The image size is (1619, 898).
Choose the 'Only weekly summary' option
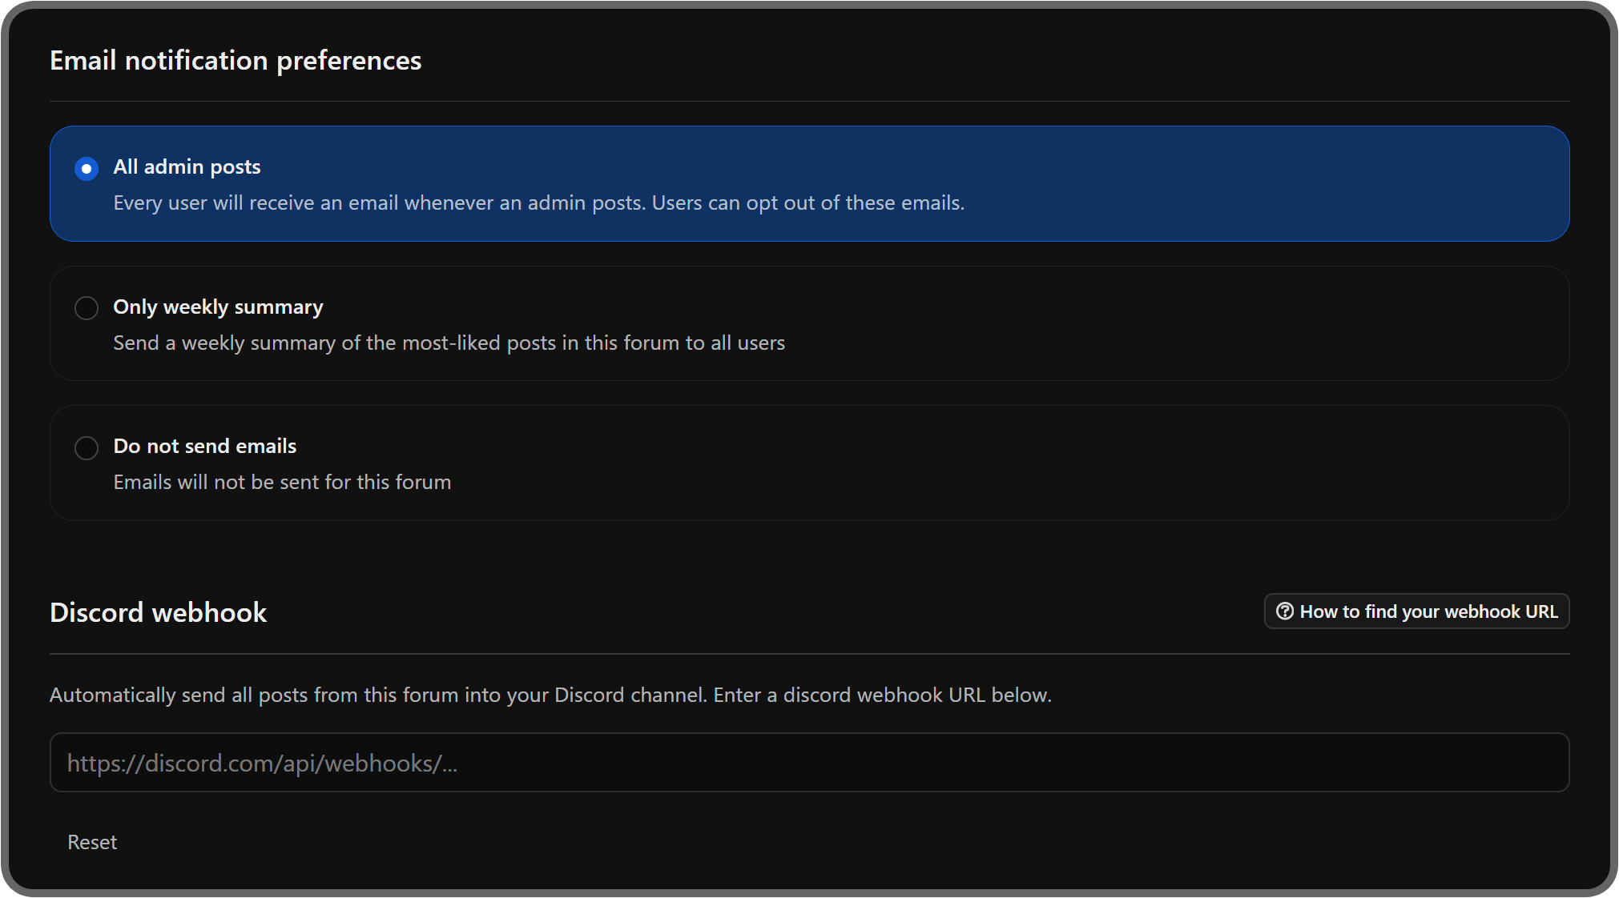(86, 307)
